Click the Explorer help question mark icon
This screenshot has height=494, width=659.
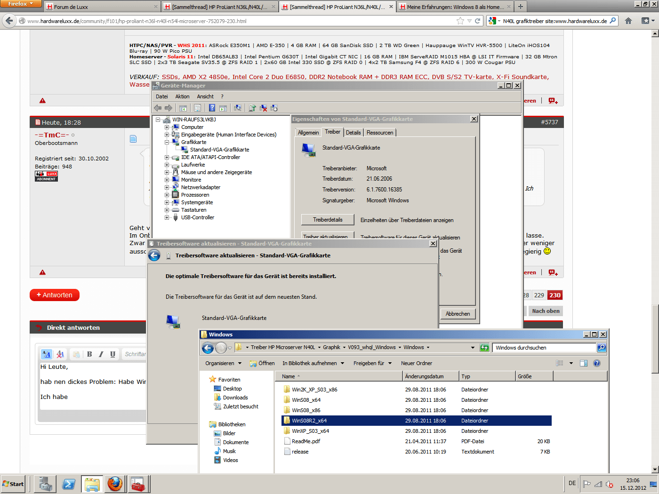[597, 363]
